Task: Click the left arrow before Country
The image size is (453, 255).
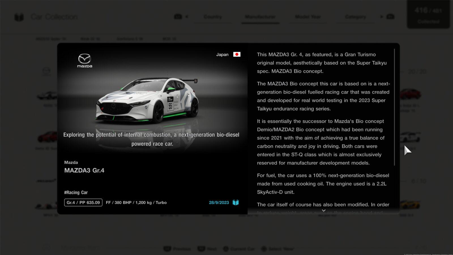Action: (187, 17)
